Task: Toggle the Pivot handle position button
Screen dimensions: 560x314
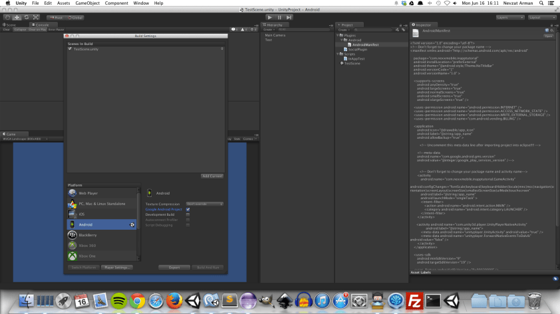Action: pos(56,17)
